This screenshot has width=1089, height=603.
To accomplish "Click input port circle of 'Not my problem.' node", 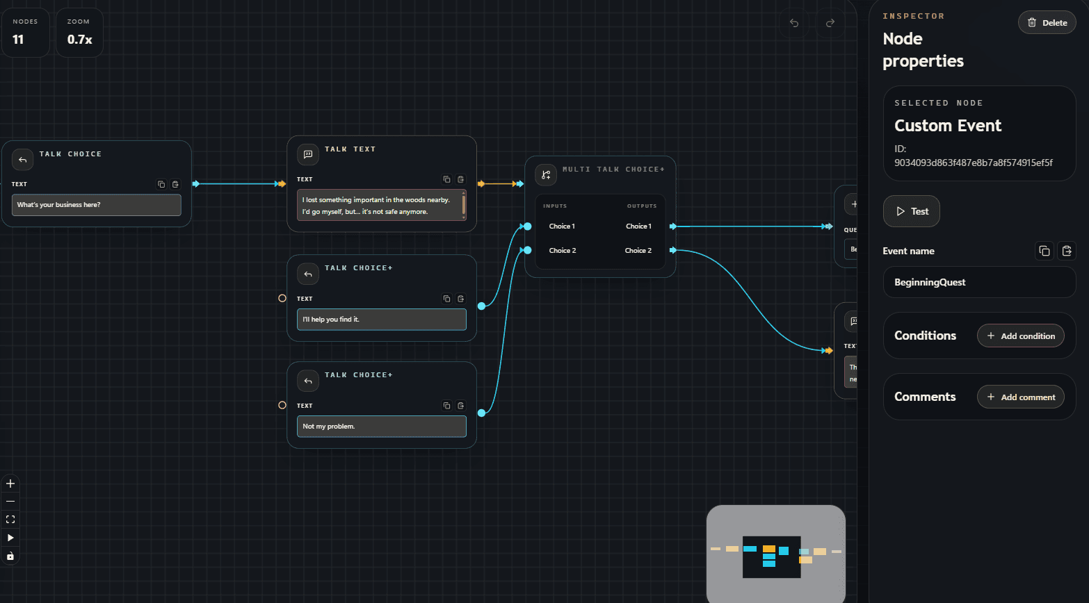I will [282, 405].
